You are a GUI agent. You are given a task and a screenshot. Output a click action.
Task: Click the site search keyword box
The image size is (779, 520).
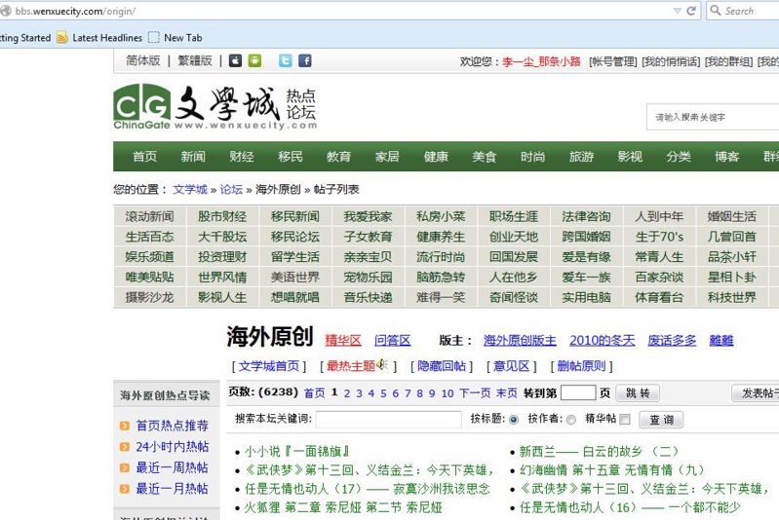pos(713,117)
